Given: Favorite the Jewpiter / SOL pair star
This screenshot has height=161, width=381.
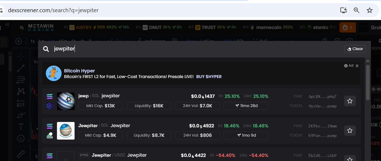Looking at the screenshot, I should pos(350,131).
